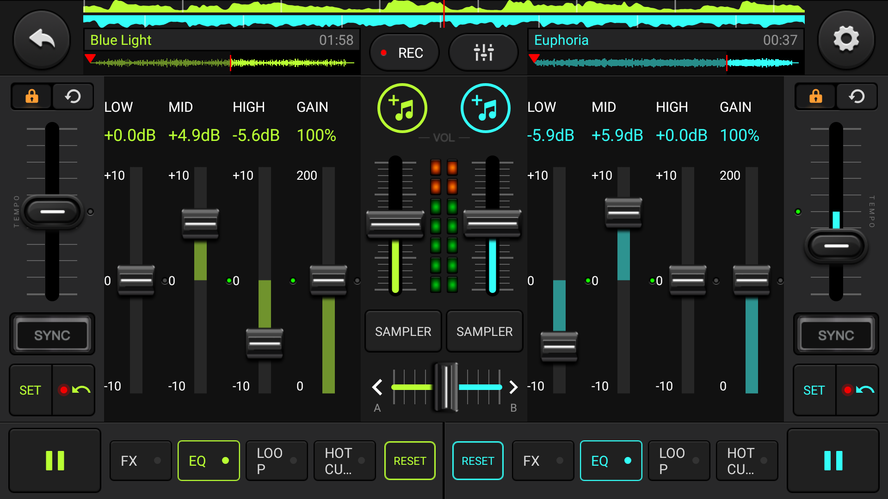The height and width of the screenshot is (499, 888).
Task: Undo the left deck cue point
Action: [x=74, y=390]
